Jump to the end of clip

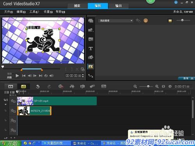[41, 76]
